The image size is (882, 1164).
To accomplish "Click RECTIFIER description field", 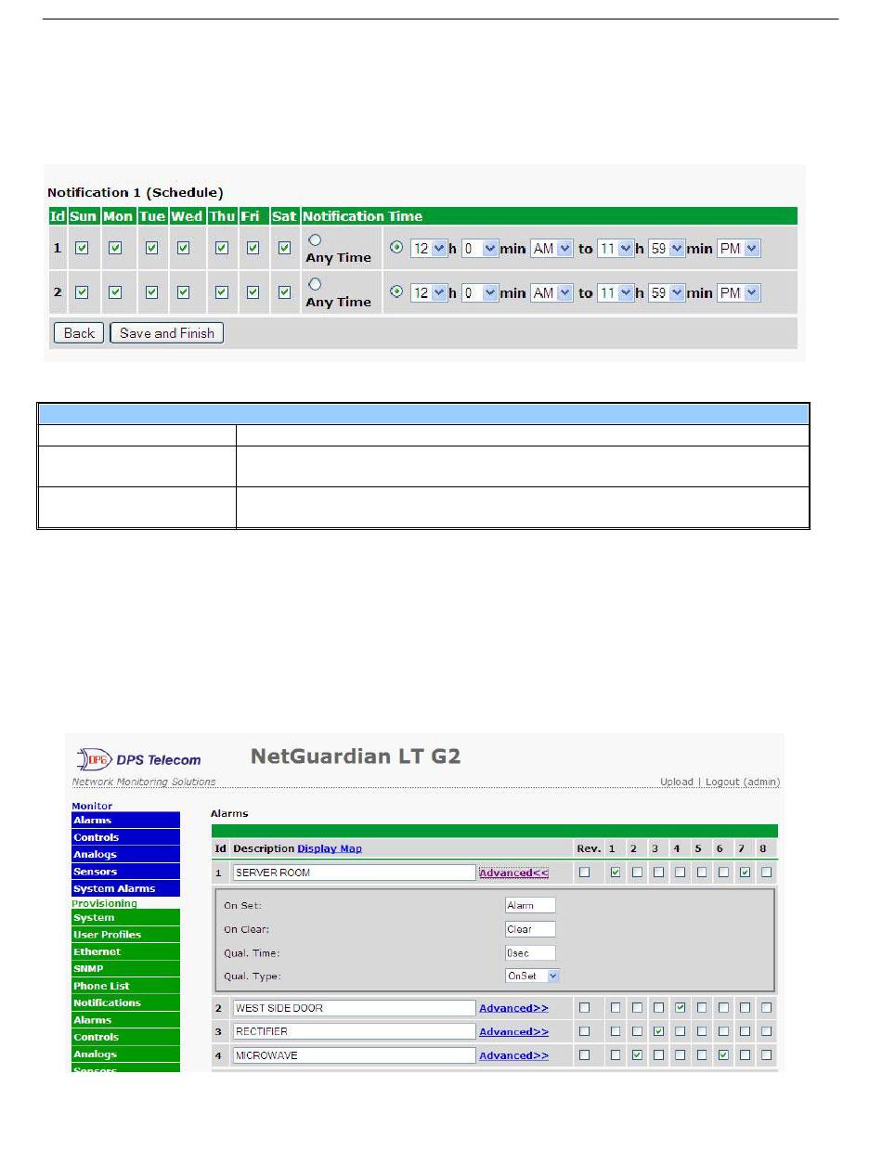I will 355,1031.
